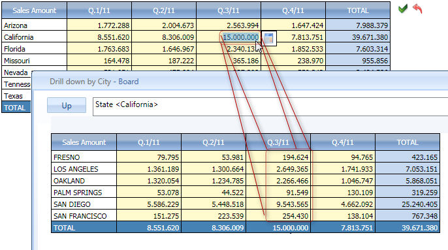Image resolution: width=448 pixels, height=250 pixels.
Task: Click the Up button in drill down
Action: 67,106
